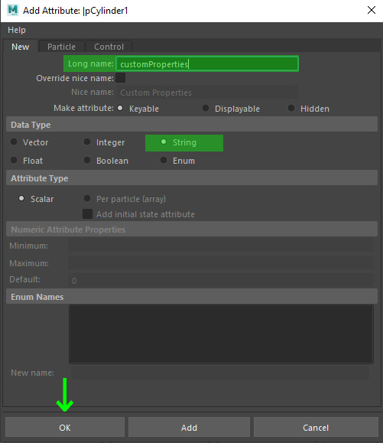
Task: Click the Numeric Attribute Properties header
Action: (x=192, y=230)
